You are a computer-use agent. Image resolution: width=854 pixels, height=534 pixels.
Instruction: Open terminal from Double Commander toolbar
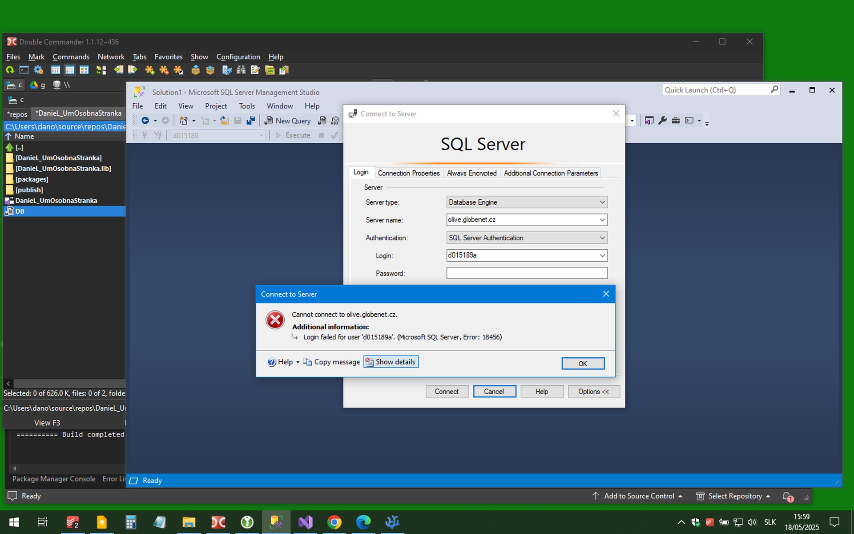click(x=24, y=70)
